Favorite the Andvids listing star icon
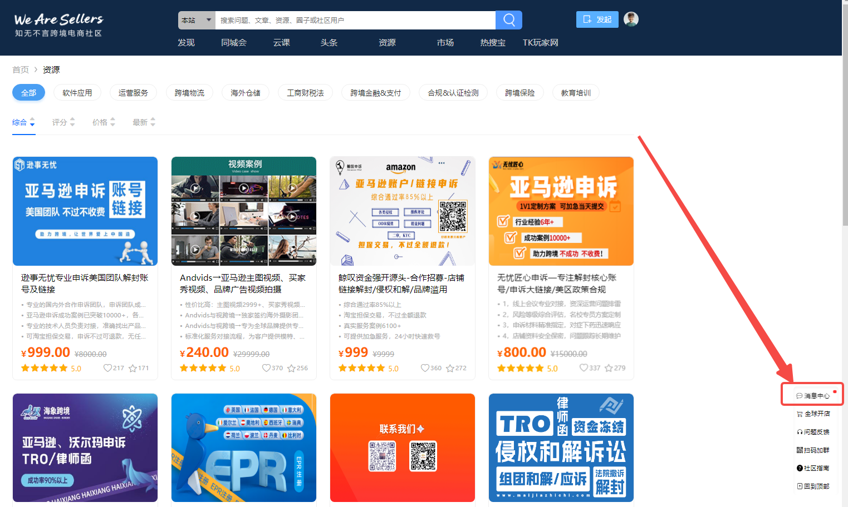 [291, 368]
